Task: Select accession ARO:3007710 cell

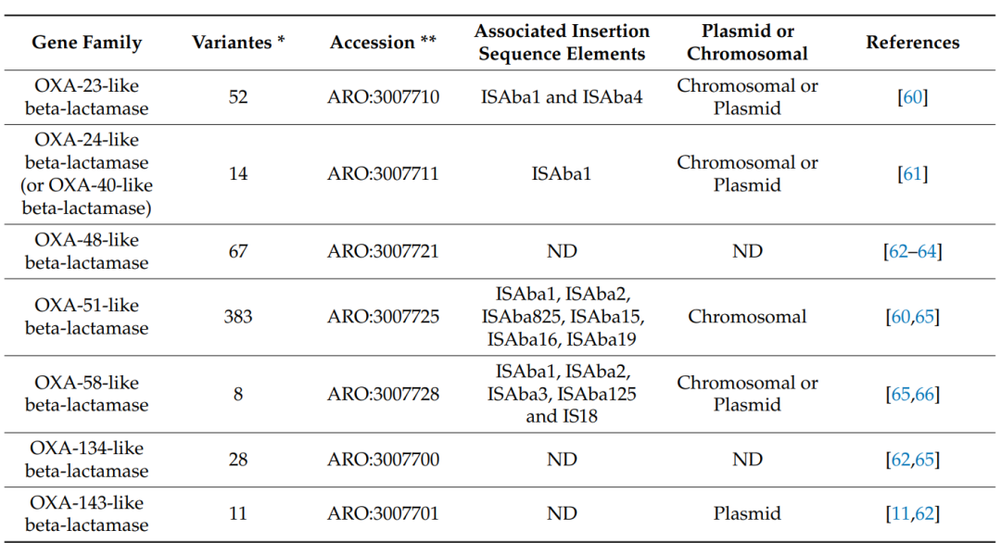Action: coord(383,97)
